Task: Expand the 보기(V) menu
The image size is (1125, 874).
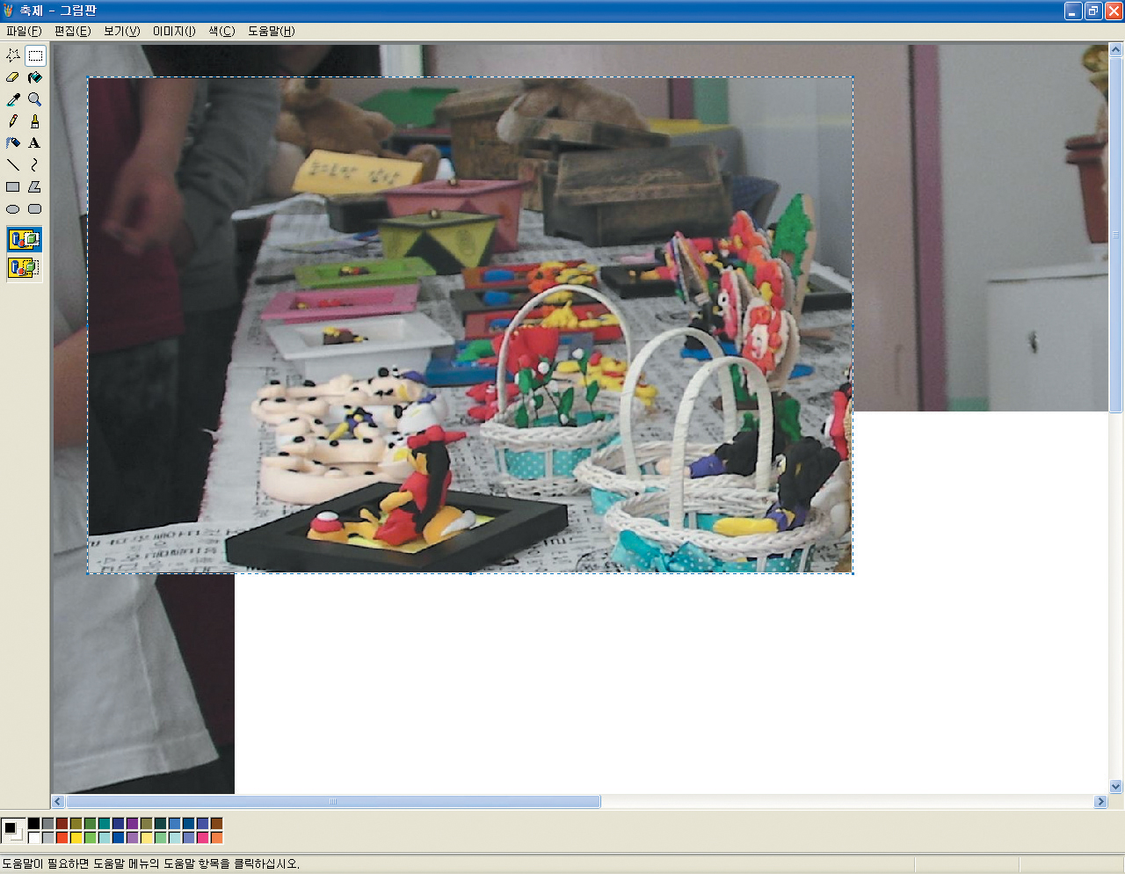Action: tap(121, 31)
